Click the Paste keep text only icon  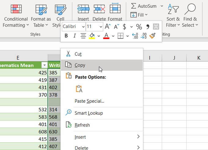[x=79, y=89]
